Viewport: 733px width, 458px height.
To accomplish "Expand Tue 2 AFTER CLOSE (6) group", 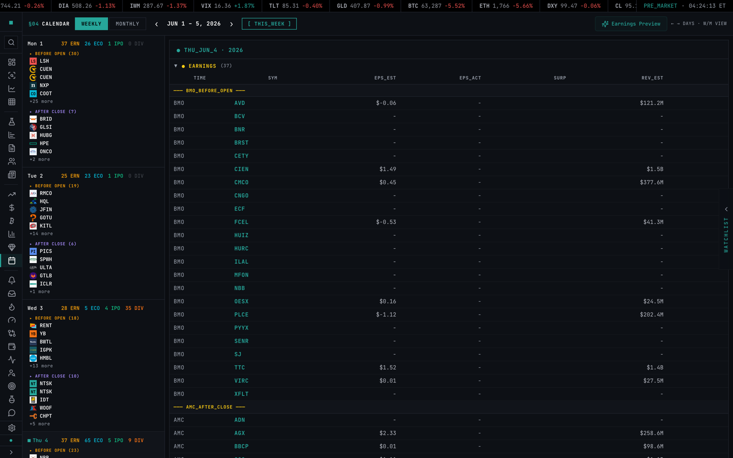I will (x=53, y=244).
